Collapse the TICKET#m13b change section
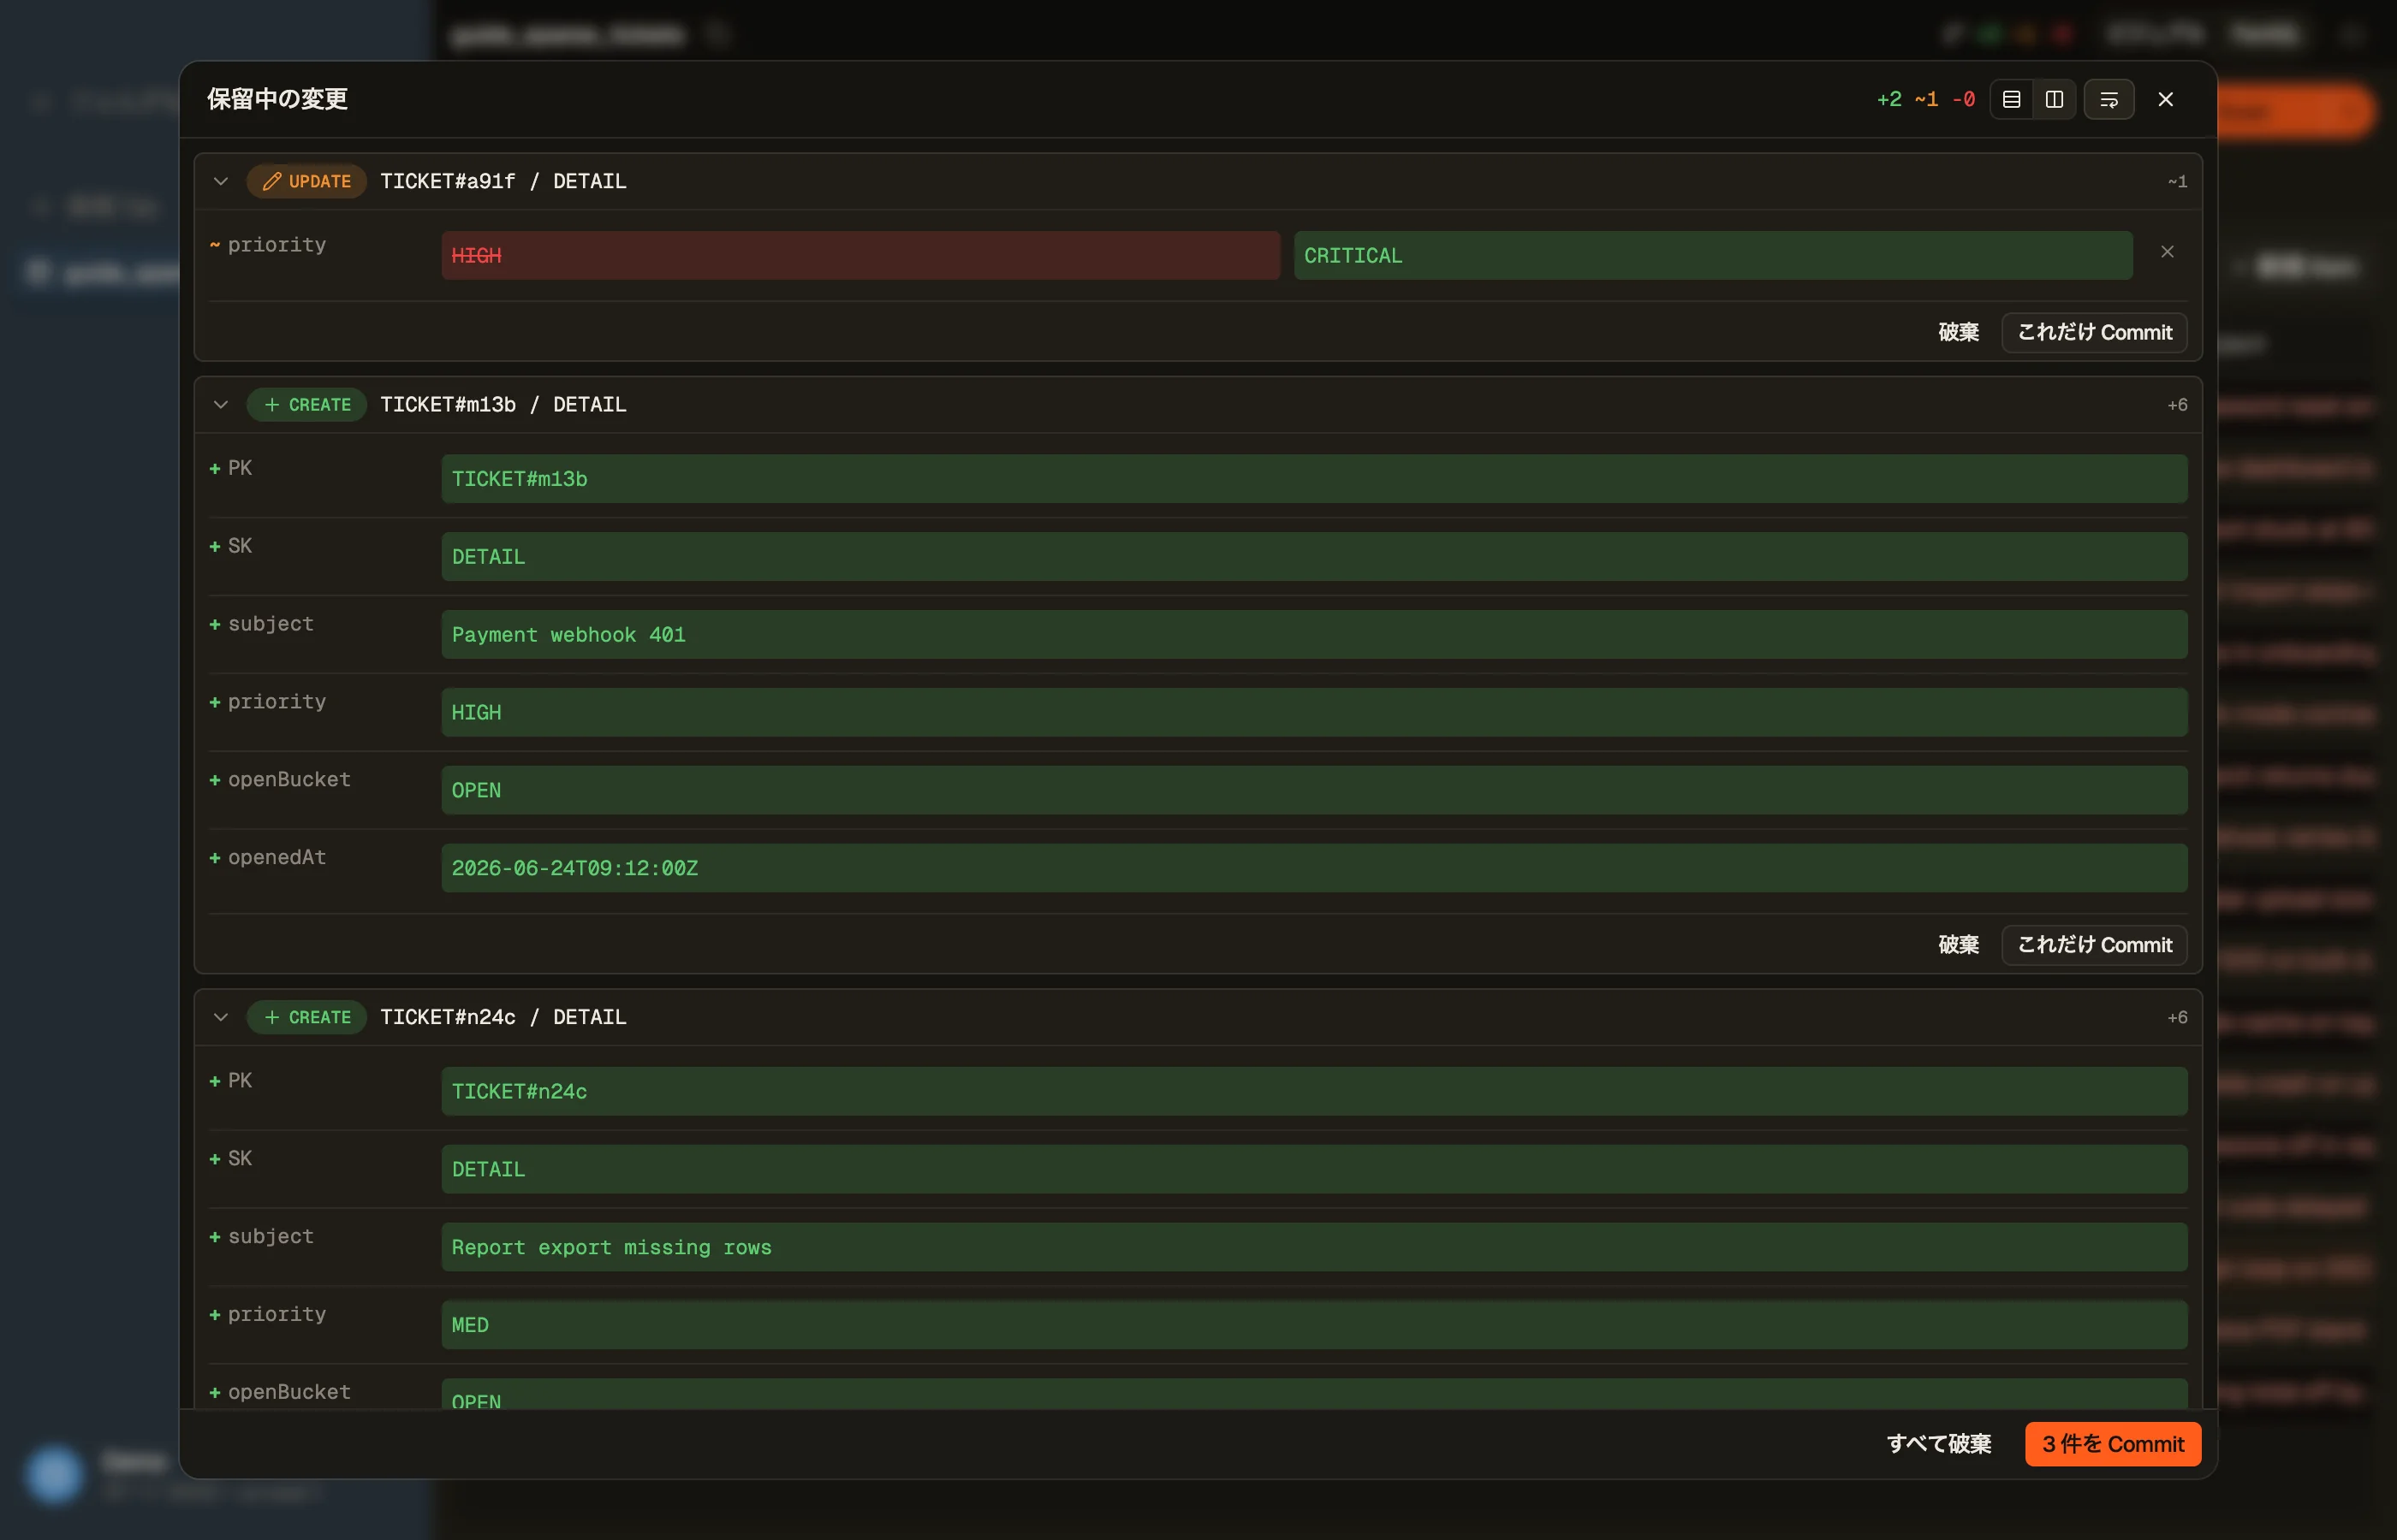The height and width of the screenshot is (1540, 2397). (221, 404)
